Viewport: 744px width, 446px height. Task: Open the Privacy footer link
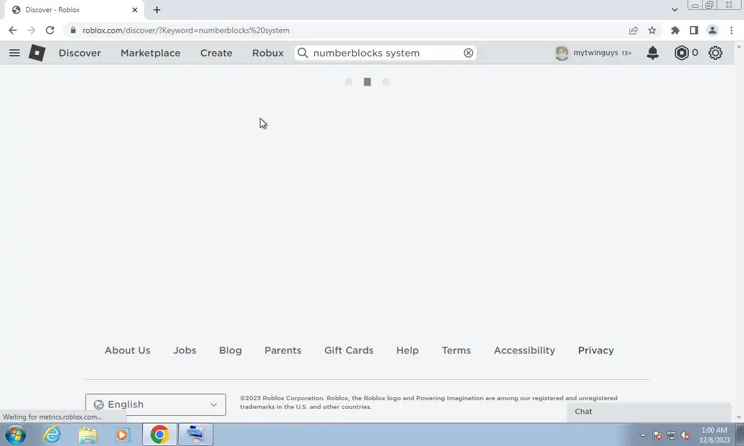596,350
